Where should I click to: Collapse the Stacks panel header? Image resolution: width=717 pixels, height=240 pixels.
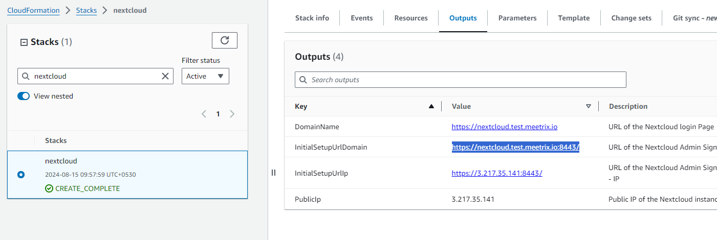[24, 42]
